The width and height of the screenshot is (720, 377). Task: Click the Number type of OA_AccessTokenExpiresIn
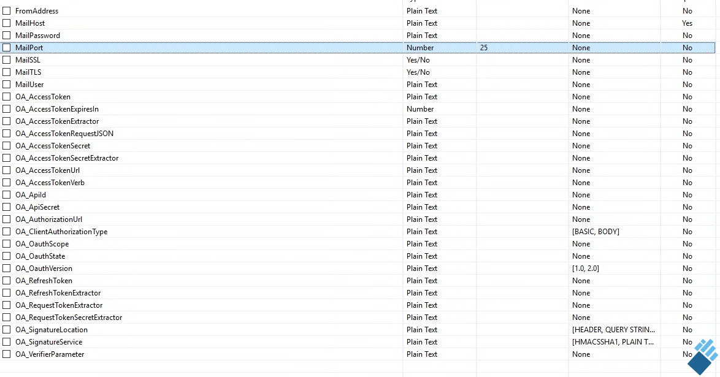[419, 109]
